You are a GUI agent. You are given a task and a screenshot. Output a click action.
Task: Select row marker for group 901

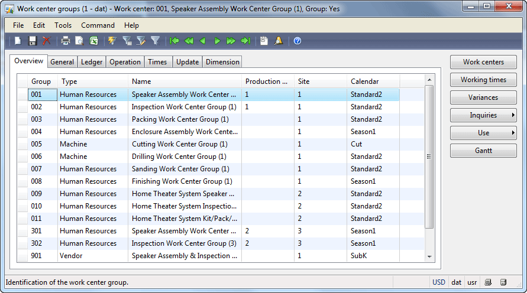[22, 256]
